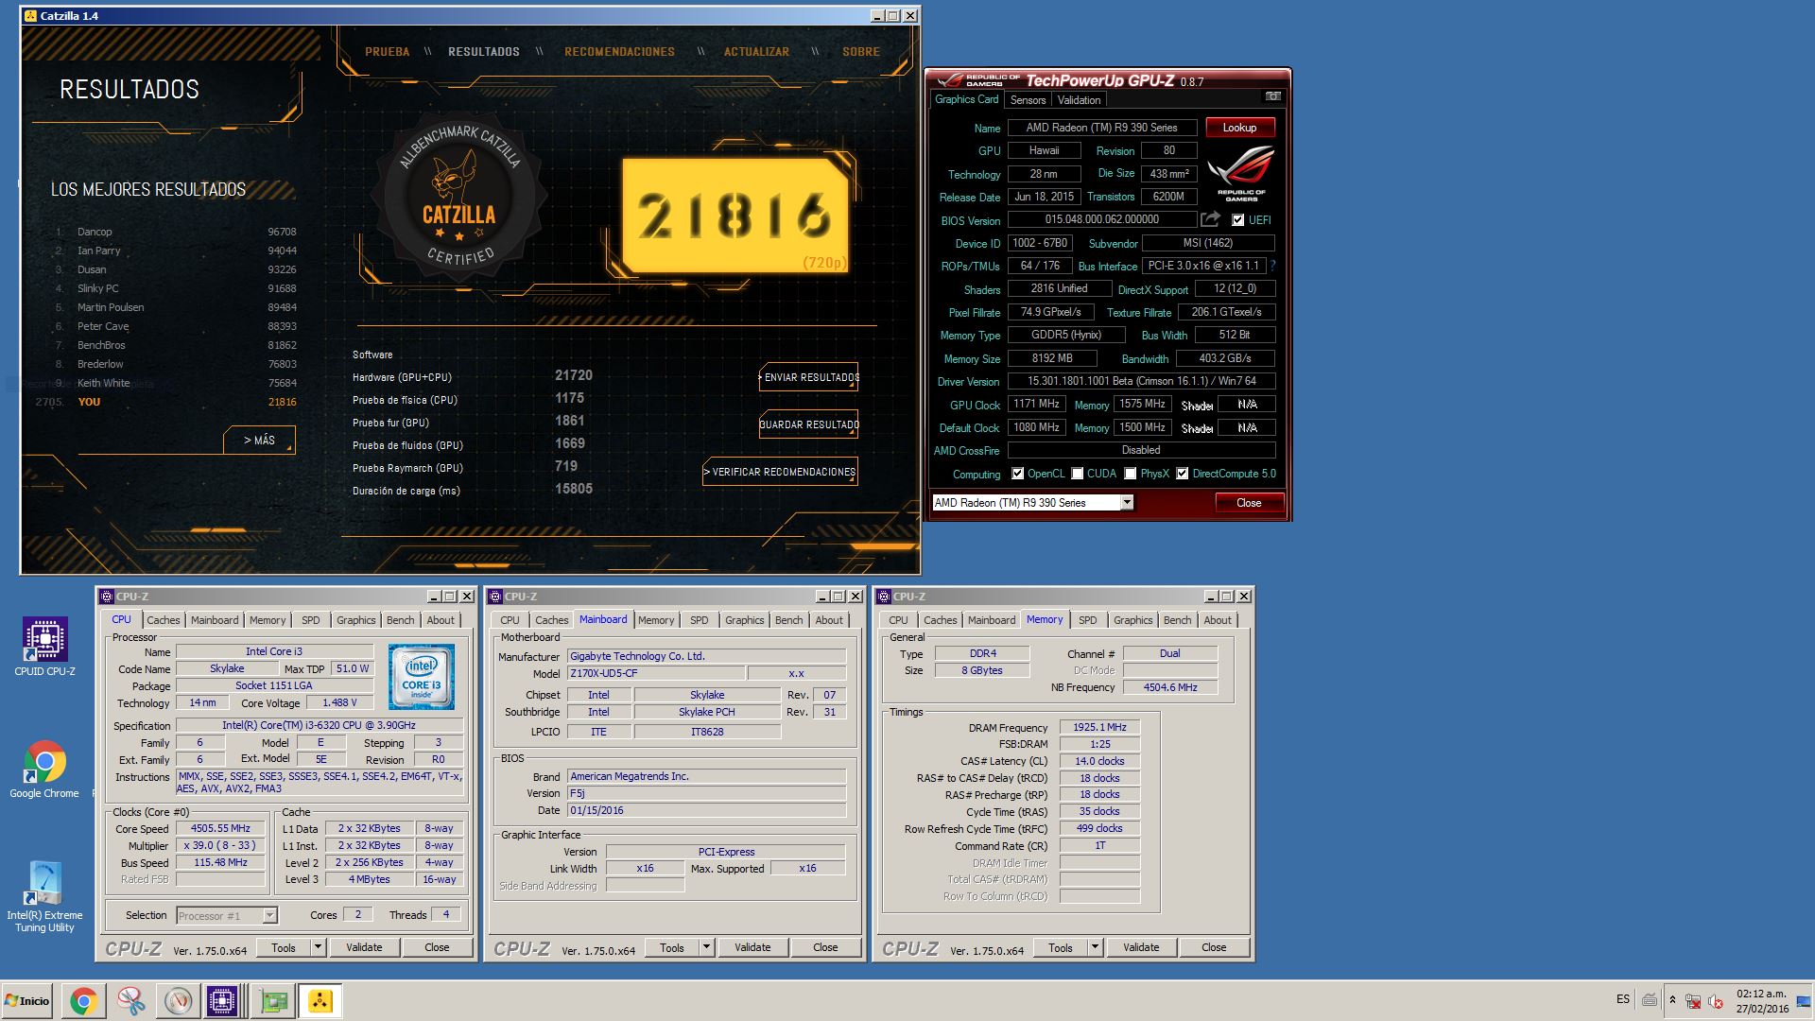The height and width of the screenshot is (1021, 1815).
Task: Click the ROG logo in GPU-Z
Action: coord(1241,174)
